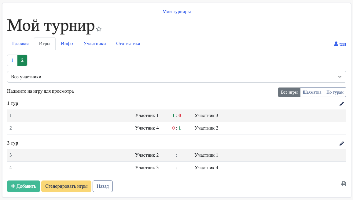Edit round 2 with pencil icon
The image size is (353, 200).
click(x=342, y=144)
